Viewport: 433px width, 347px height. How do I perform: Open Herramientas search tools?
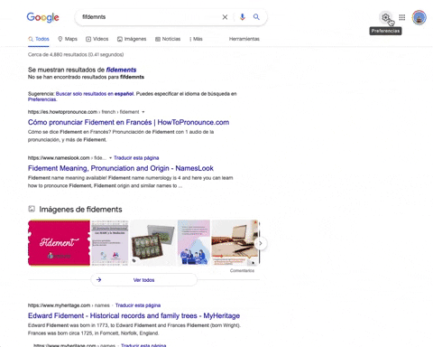pos(244,39)
